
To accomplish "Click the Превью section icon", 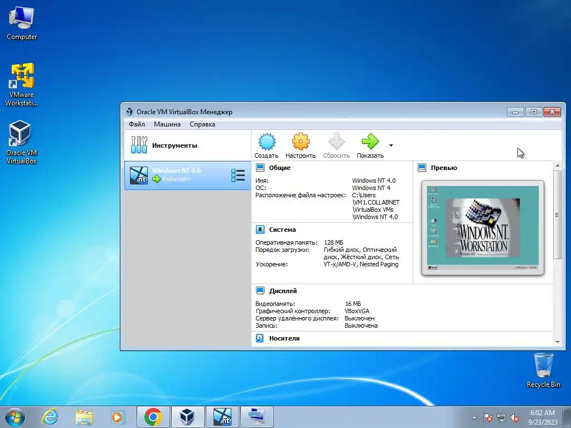I will click(x=422, y=167).
